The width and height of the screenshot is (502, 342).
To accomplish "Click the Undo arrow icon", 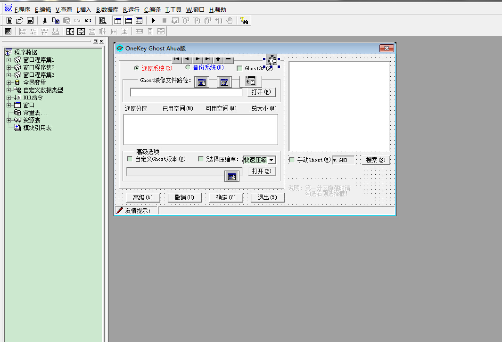I will coord(88,21).
